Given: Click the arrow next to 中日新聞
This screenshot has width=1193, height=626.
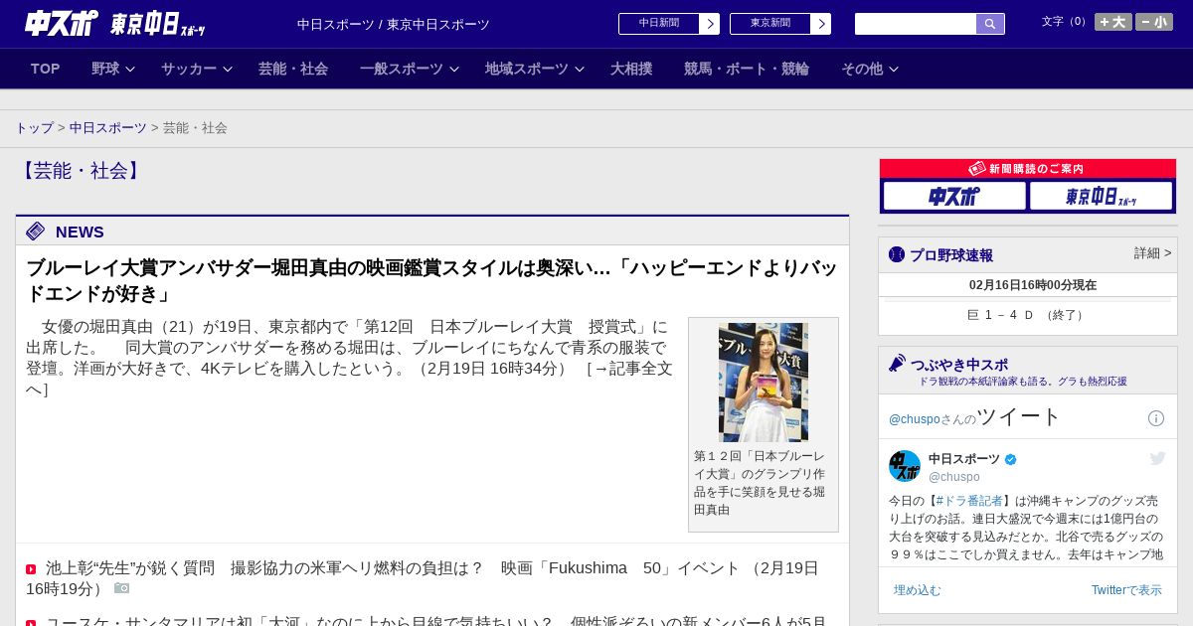Looking at the screenshot, I should click(710, 24).
